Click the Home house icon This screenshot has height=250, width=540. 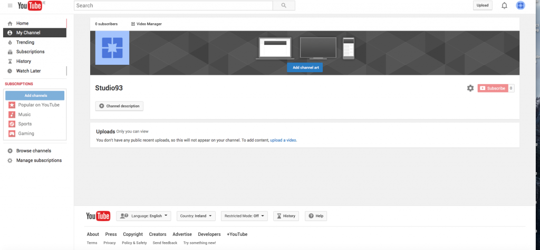pos(10,23)
